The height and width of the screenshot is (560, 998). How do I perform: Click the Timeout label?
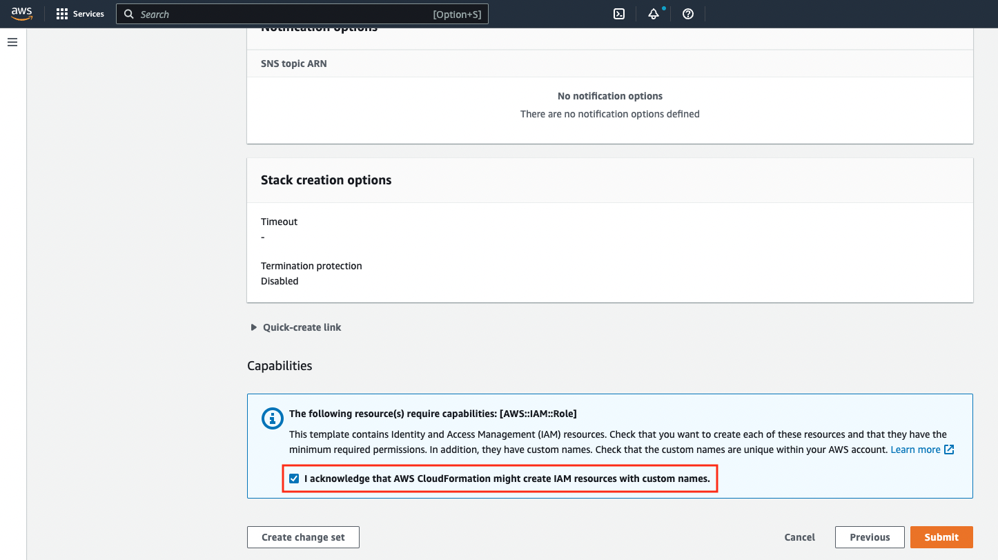point(279,222)
